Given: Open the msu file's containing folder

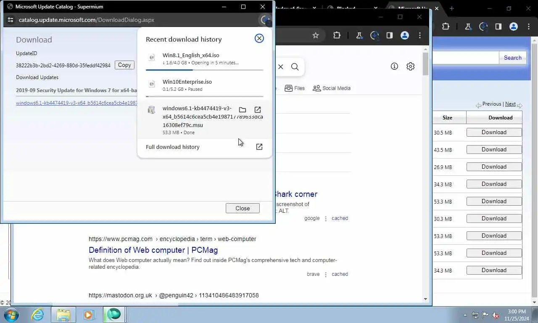Looking at the screenshot, I should tap(243, 110).
